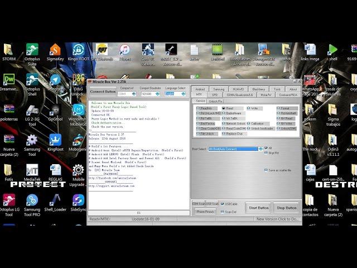This screenshot has height=268, width=357.
Task: Toggle the Save as scatter file checkbox
Action: pyautogui.click(x=278, y=170)
